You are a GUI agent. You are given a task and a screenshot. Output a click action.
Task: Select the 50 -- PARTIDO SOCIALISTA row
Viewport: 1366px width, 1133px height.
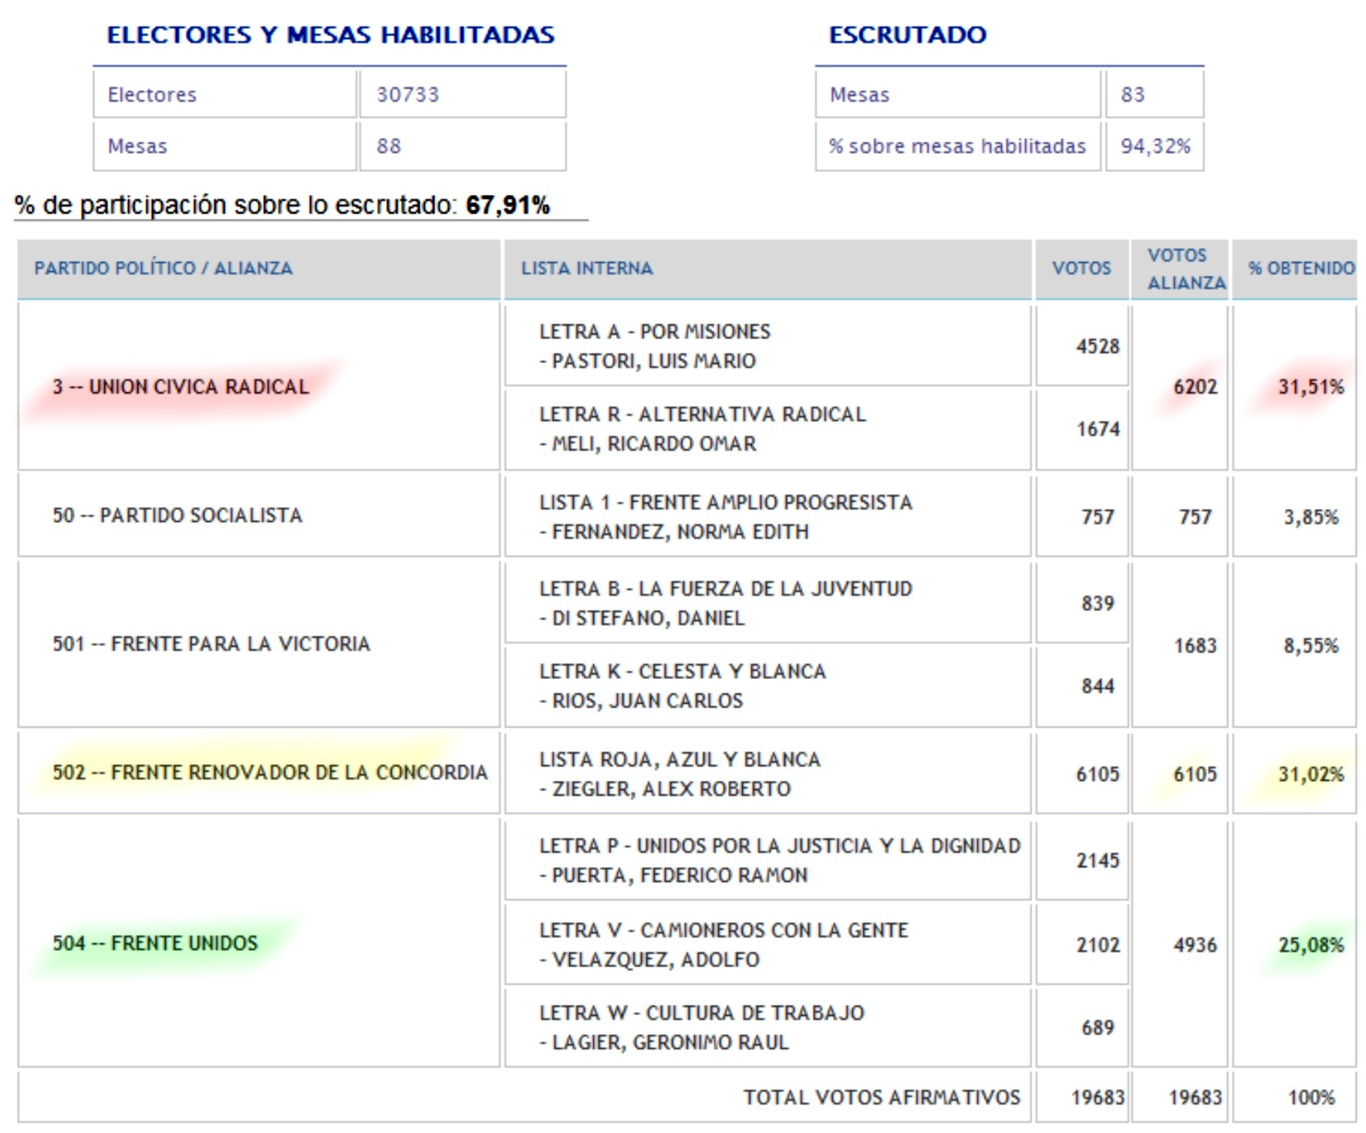click(x=177, y=516)
